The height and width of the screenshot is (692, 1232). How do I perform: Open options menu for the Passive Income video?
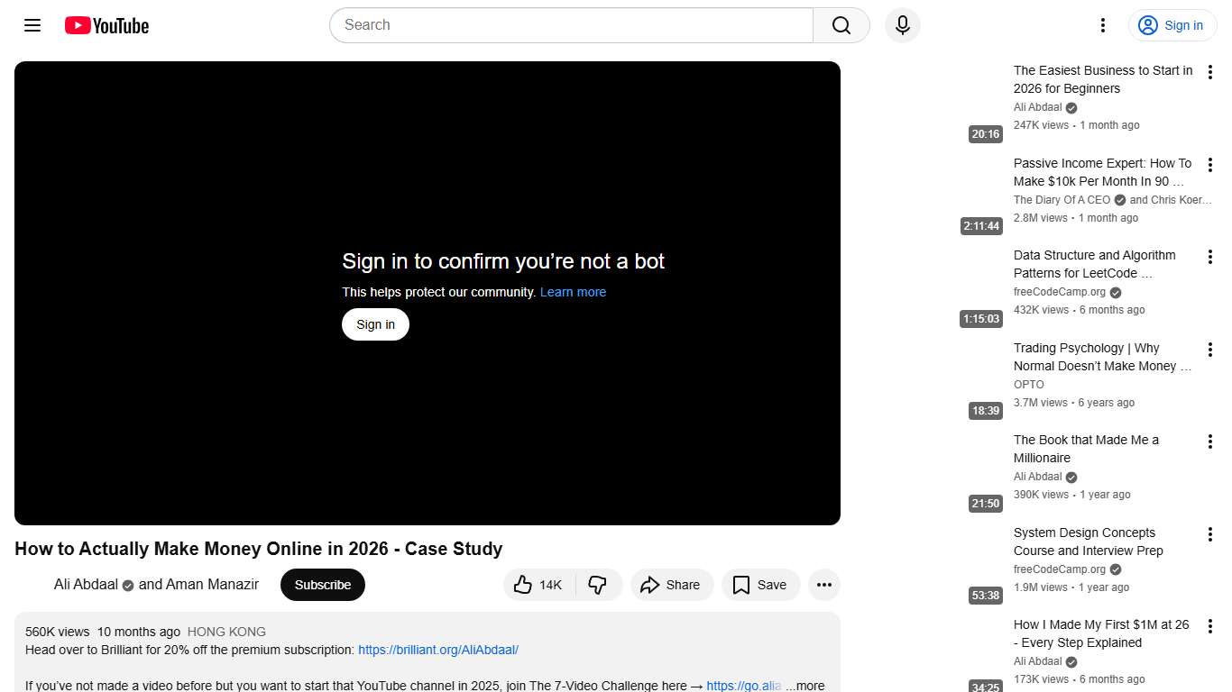(x=1209, y=165)
